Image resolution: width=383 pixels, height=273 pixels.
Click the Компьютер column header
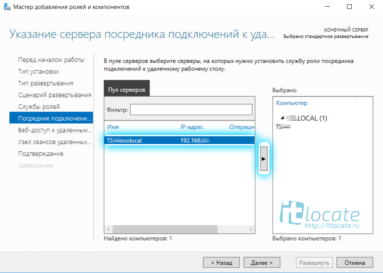[291, 103]
